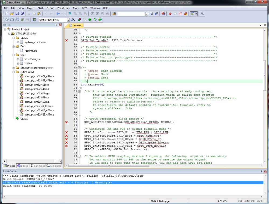
Task: Toggle auto-hide pin on Build Output
Action: coord(261,171)
